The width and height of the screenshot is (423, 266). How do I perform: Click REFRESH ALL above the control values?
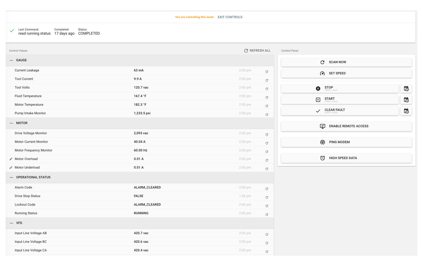point(257,50)
